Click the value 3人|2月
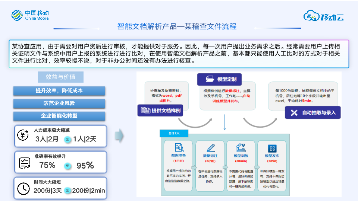This screenshot has width=358, height=201. pos(47,139)
